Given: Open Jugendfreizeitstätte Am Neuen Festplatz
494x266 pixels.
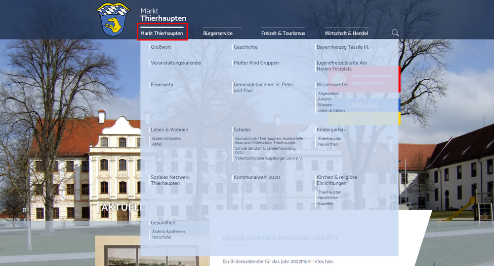Looking at the screenshot, I should click(x=342, y=66).
